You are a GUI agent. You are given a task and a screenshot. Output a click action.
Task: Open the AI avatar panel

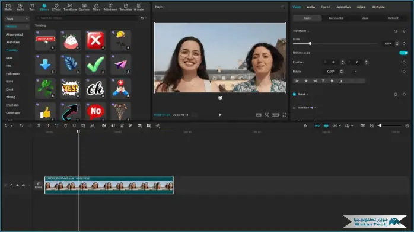coord(139,7)
